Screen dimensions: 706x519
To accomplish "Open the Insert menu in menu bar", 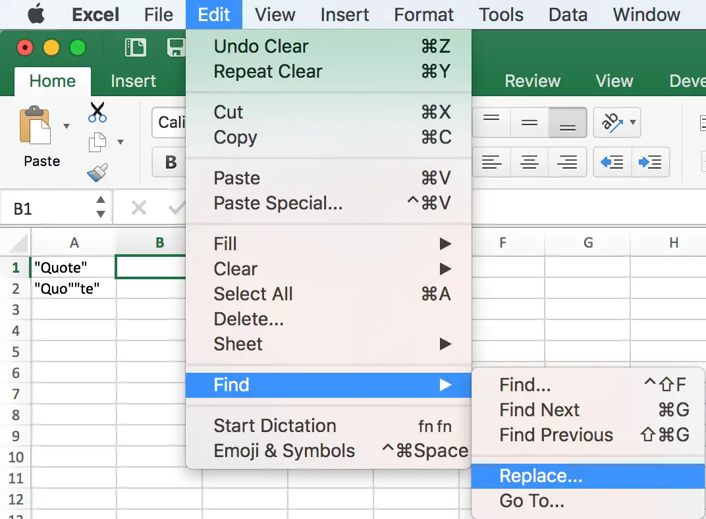I will [x=344, y=14].
